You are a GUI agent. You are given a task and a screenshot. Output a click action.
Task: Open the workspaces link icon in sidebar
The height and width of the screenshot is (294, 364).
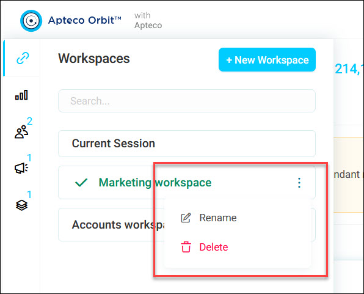(x=23, y=58)
